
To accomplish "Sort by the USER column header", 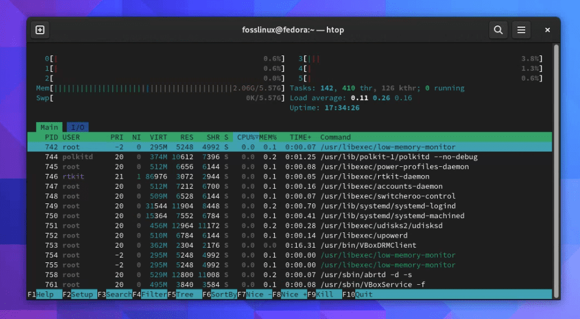I will (71, 137).
